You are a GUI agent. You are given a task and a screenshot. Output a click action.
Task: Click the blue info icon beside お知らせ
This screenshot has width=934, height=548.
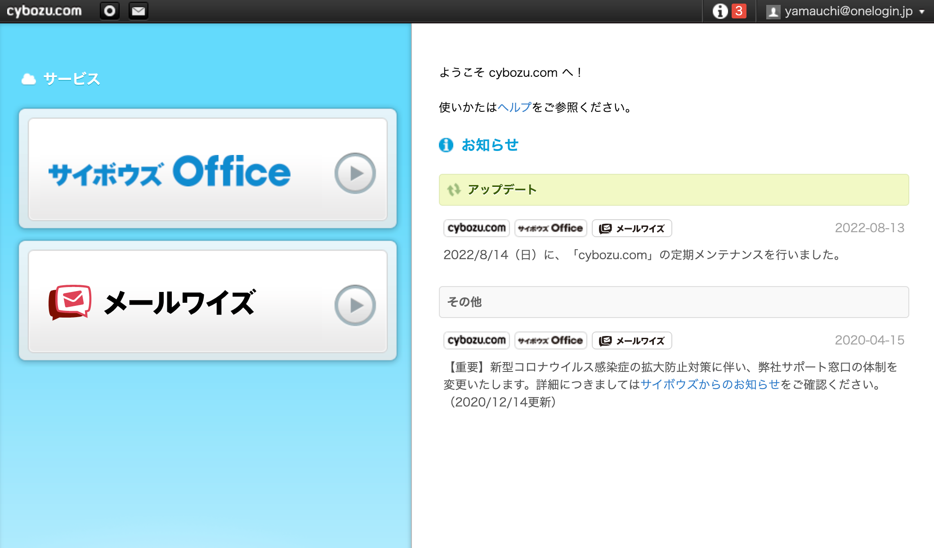446,145
